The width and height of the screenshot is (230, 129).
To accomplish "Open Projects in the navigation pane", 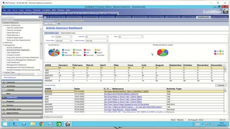I will pos(22,101).
